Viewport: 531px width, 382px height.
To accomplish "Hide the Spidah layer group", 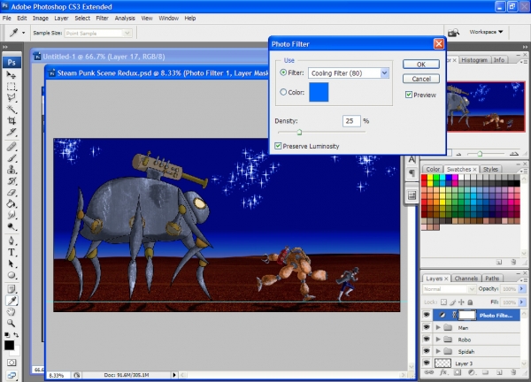I will pos(427,351).
